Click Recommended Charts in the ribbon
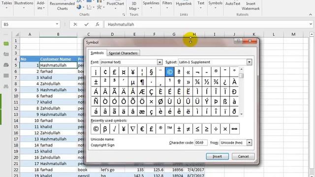Image resolution: width=315 pixels, height=177 pixels. [63, 6]
